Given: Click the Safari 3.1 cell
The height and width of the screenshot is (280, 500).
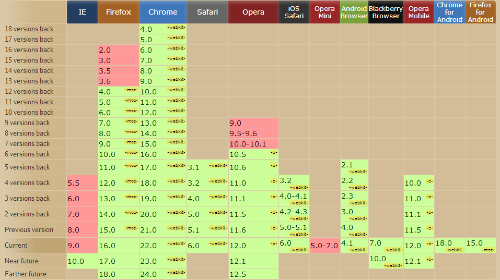Looking at the screenshot, I should pyautogui.click(x=207, y=167).
